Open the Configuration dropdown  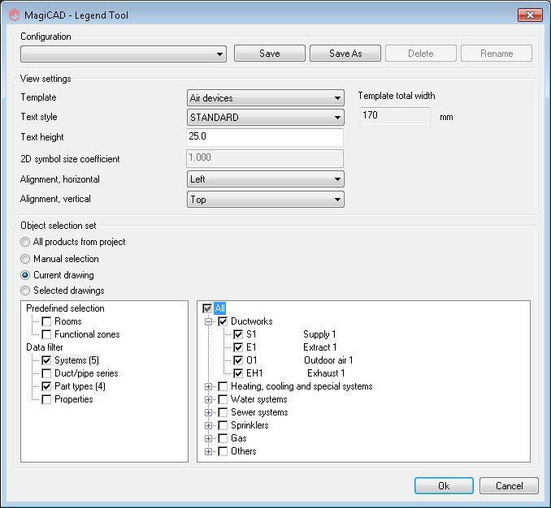pos(124,54)
